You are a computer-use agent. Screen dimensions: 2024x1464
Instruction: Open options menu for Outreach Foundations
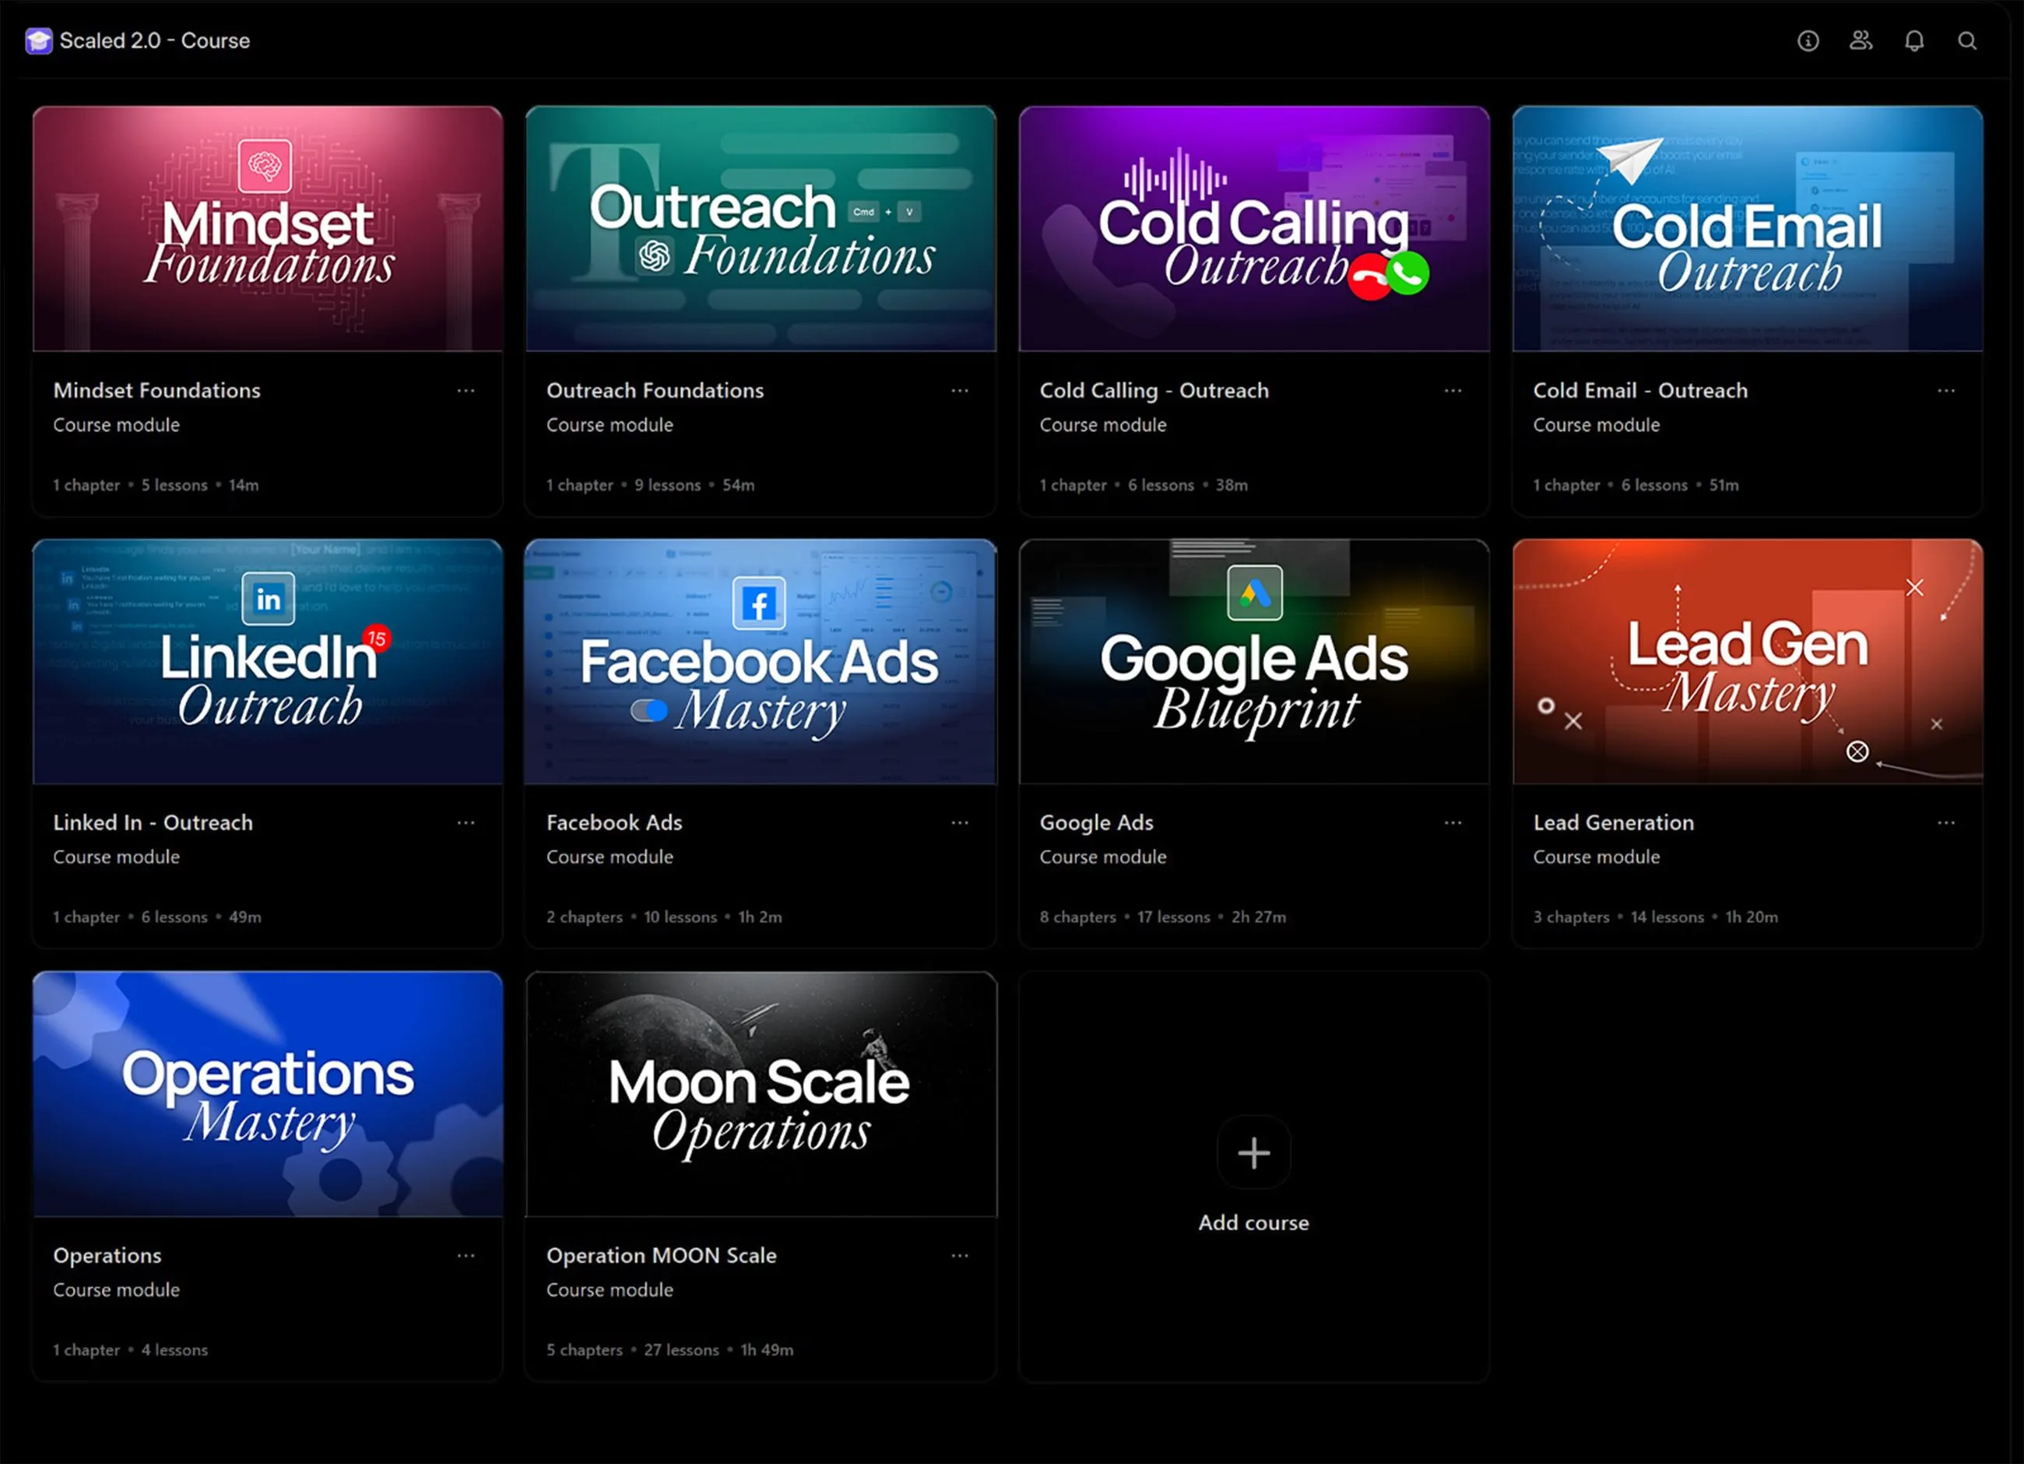[x=959, y=391]
